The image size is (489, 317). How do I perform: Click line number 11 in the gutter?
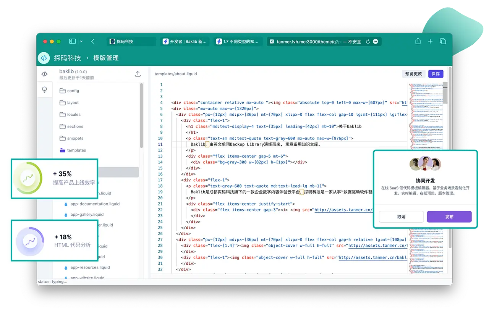(160, 144)
